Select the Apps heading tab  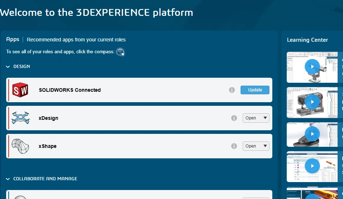tap(13, 39)
